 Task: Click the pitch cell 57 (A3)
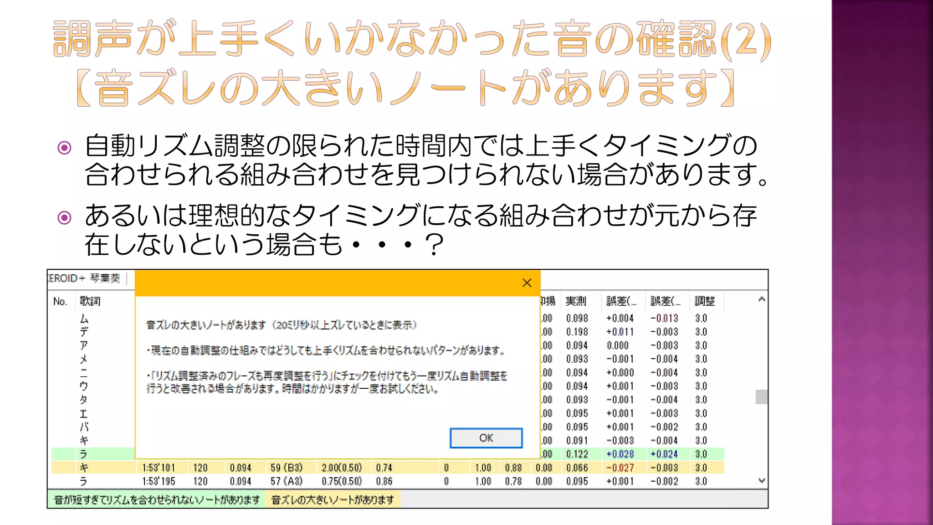[x=287, y=482]
